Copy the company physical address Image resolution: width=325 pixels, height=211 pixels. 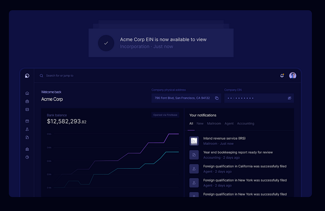pyautogui.click(x=216, y=98)
